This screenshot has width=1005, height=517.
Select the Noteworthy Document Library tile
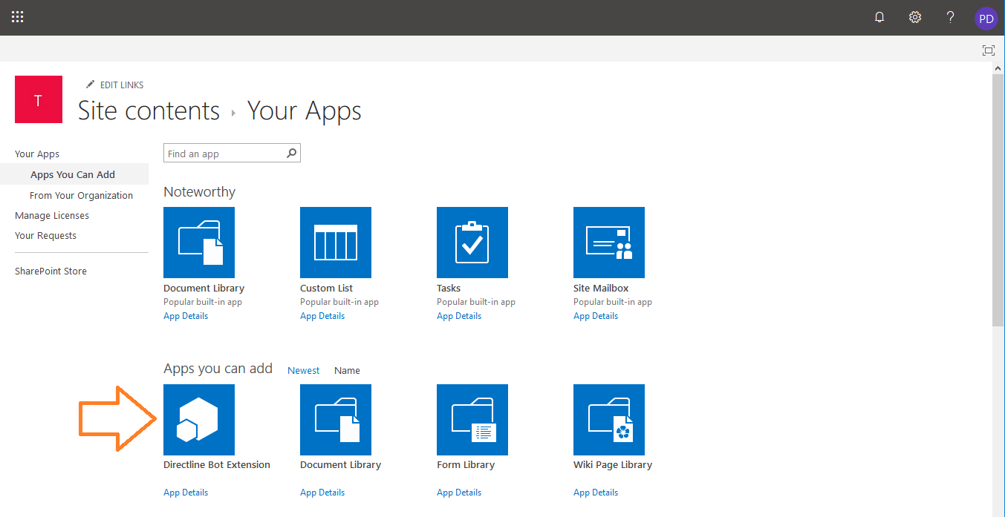tap(199, 243)
